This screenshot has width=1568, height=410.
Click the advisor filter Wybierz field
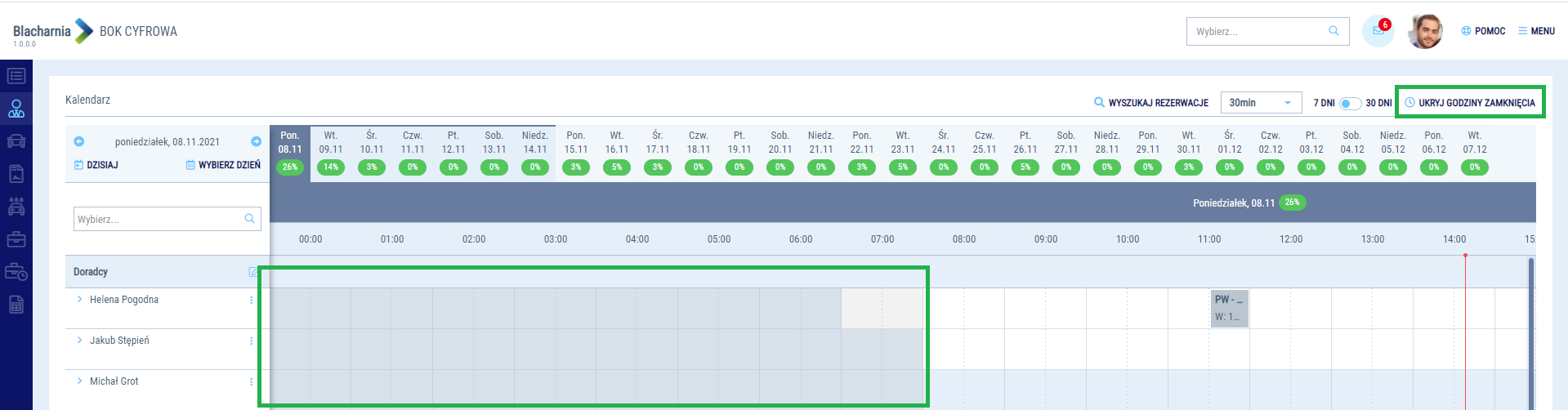159,219
